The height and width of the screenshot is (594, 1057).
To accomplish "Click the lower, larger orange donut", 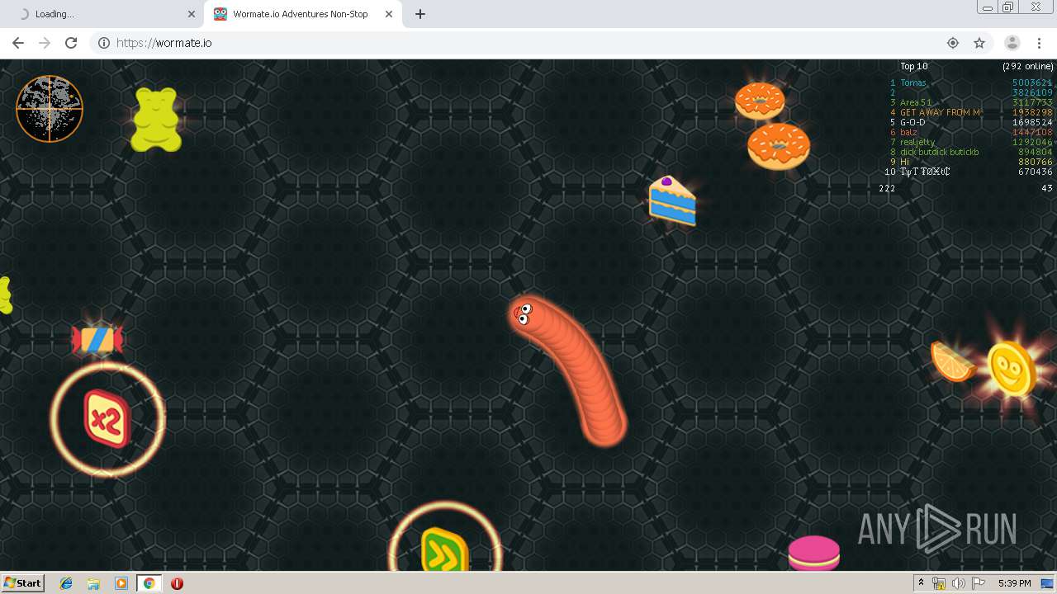I will (779, 147).
